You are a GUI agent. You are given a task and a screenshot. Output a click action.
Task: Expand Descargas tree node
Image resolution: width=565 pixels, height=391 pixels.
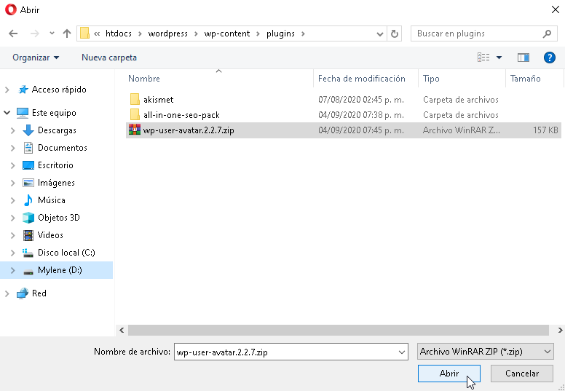[13, 130]
